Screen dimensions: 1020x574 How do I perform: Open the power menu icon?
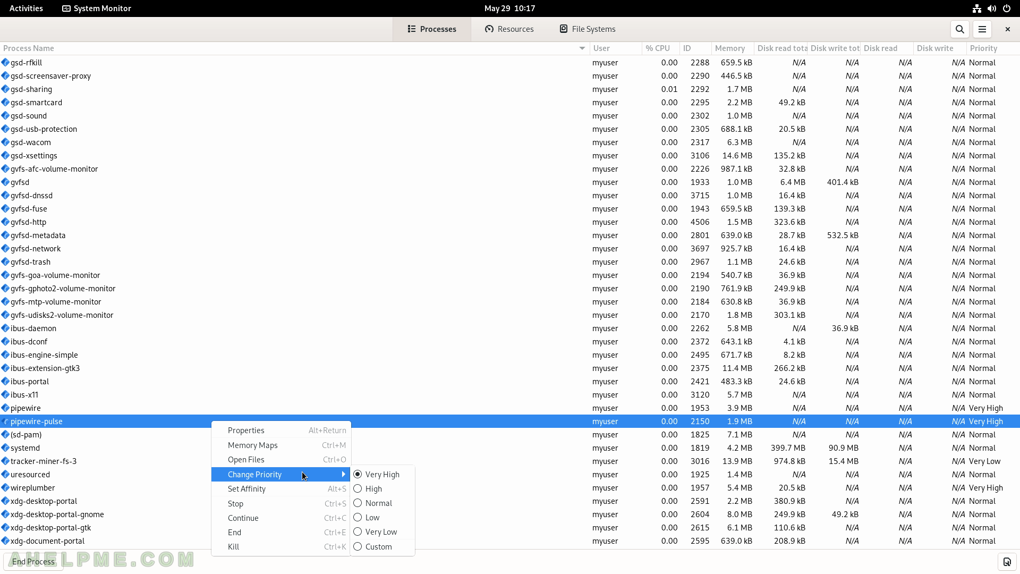[x=1007, y=9]
